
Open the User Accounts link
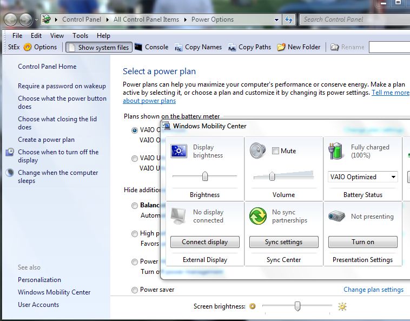click(38, 305)
